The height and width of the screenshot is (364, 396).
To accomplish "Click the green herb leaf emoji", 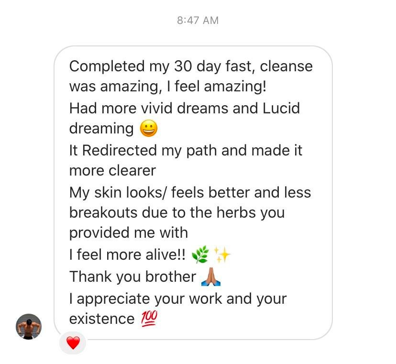I will point(200,254).
